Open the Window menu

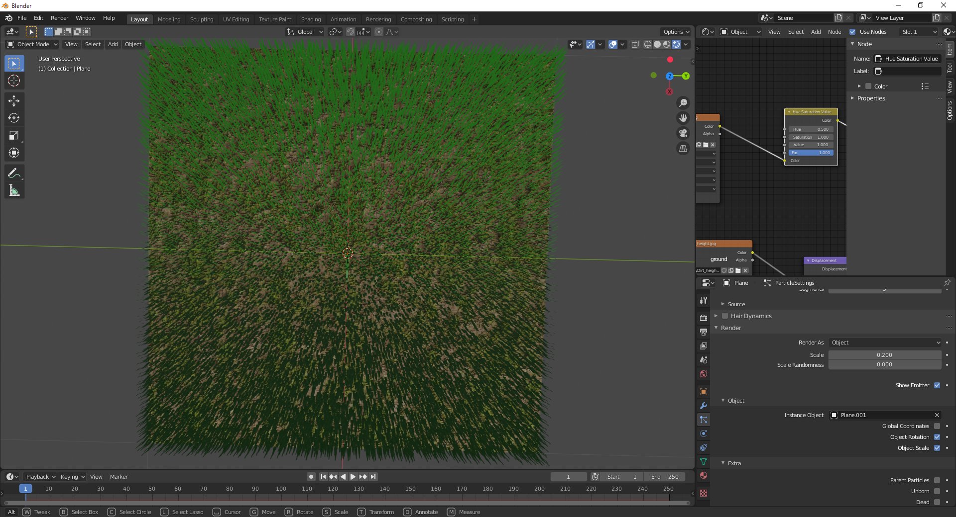[x=85, y=18]
